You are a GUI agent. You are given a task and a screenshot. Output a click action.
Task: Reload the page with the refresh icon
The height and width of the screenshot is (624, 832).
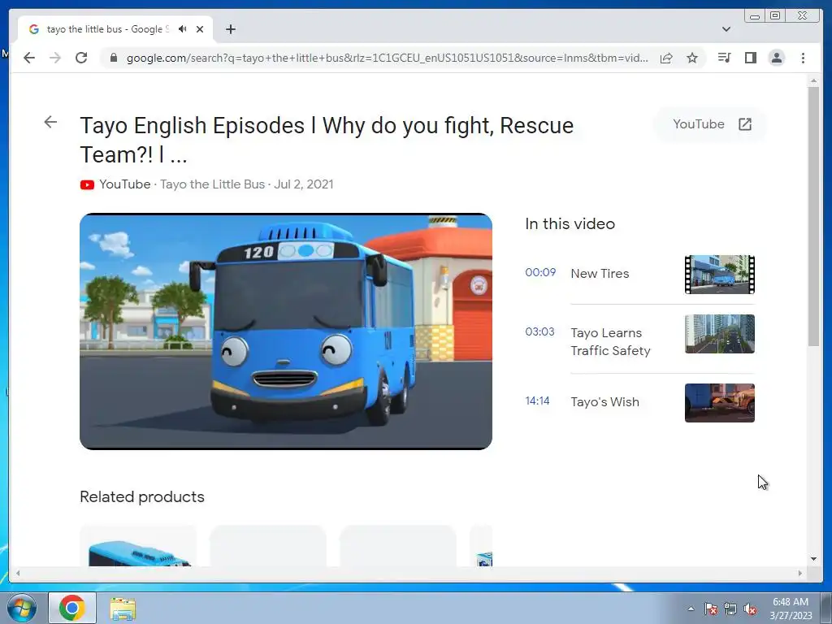(81, 58)
